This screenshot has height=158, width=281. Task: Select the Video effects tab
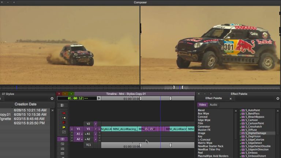pos(203,105)
